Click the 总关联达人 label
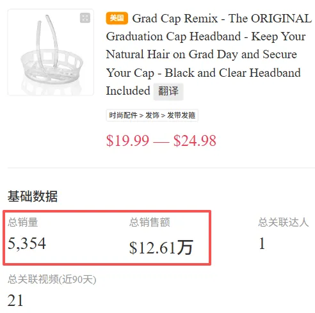This screenshot has width=315, height=313. pyautogui.click(x=284, y=222)
